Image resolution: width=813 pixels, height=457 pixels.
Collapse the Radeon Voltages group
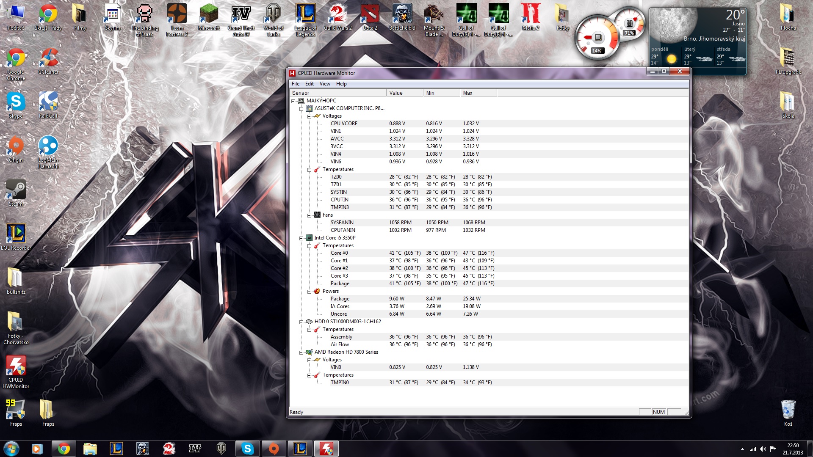click(x=310, y=360)
